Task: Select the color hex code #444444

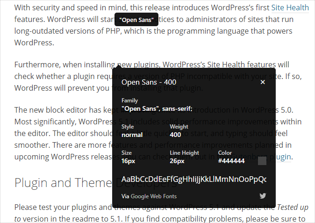Action: 231,161
